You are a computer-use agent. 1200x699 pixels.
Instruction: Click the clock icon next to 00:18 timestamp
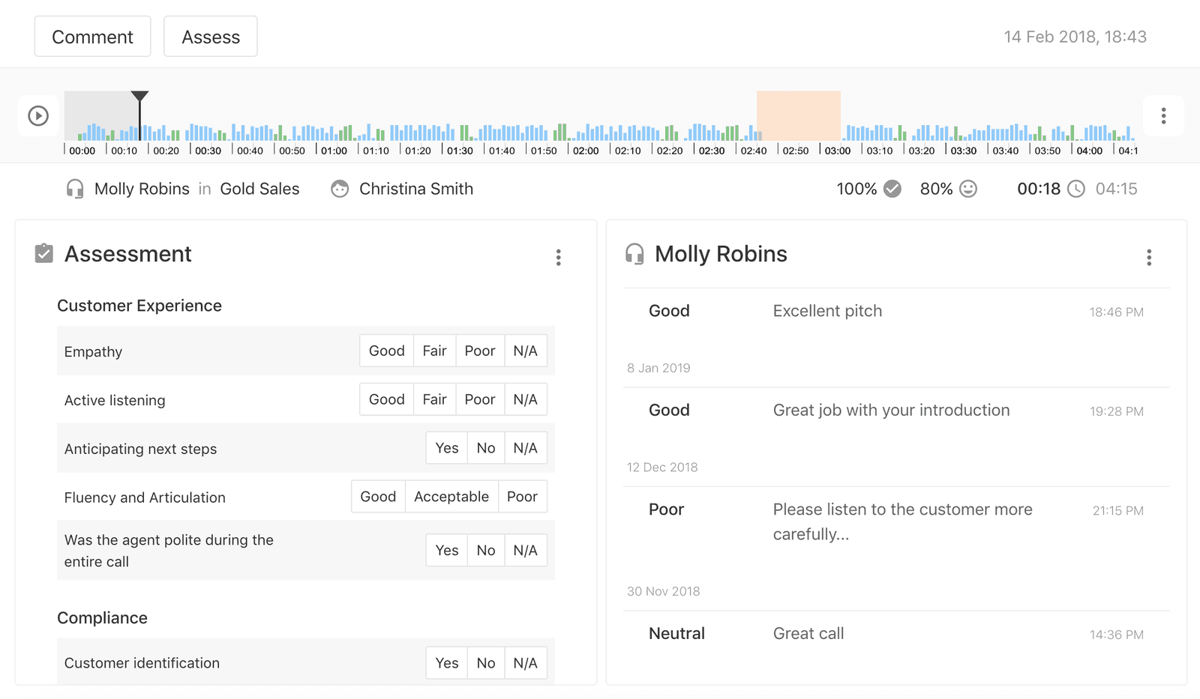click(x=1075, y=189)
